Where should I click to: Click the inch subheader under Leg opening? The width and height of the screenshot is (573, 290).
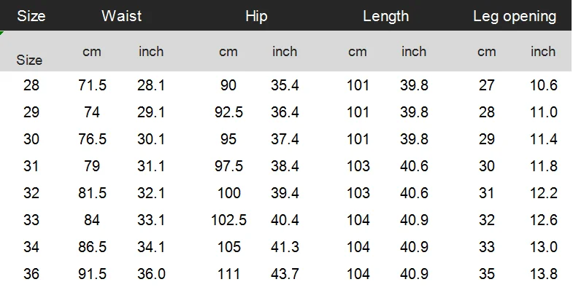pyautogui.click(x=543, y=52)
